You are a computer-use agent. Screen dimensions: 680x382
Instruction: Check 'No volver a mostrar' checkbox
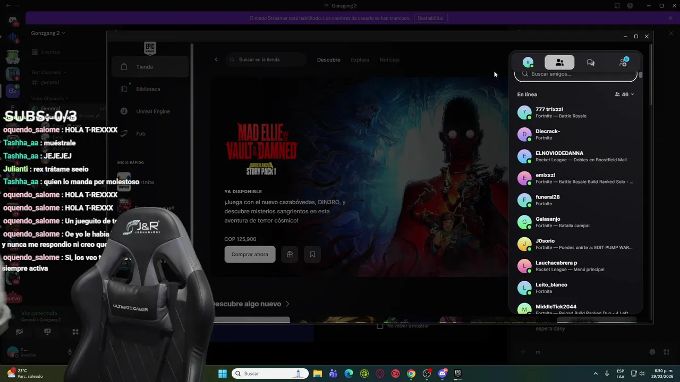click(380, 326)
